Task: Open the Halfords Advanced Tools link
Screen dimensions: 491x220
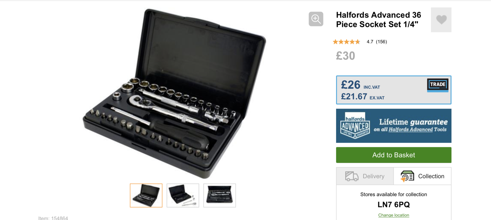Action: (411, 129)
